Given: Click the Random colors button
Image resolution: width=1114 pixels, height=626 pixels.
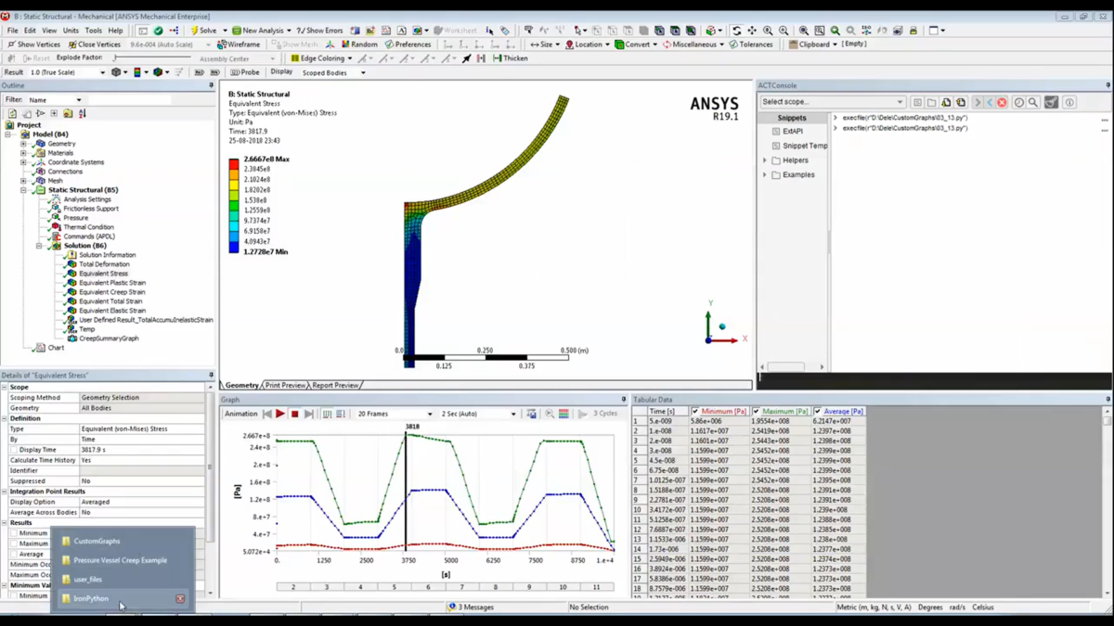Looking at the screenshot, I should (359, 45).
